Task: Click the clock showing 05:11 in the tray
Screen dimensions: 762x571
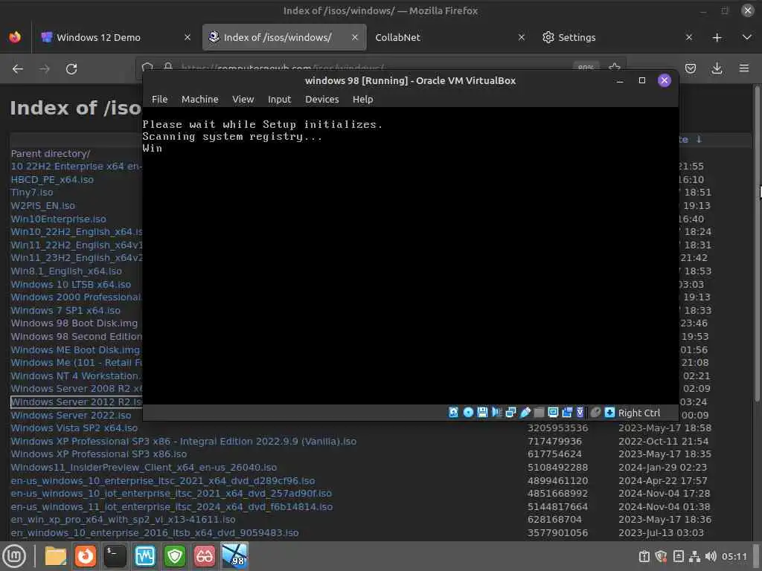Action: [734, 556]
